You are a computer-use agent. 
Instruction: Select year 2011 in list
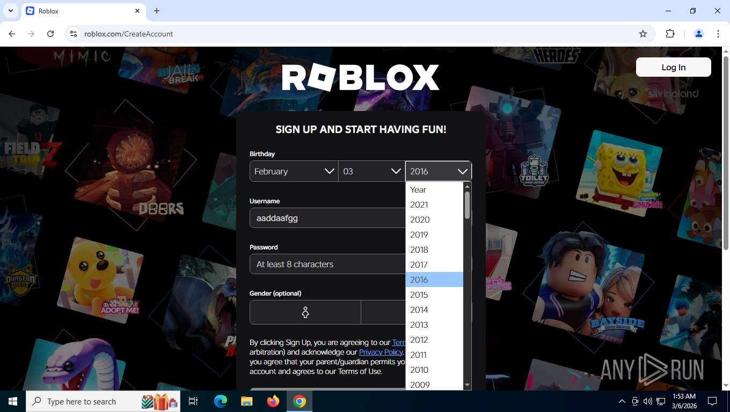(x=434, y=355)
